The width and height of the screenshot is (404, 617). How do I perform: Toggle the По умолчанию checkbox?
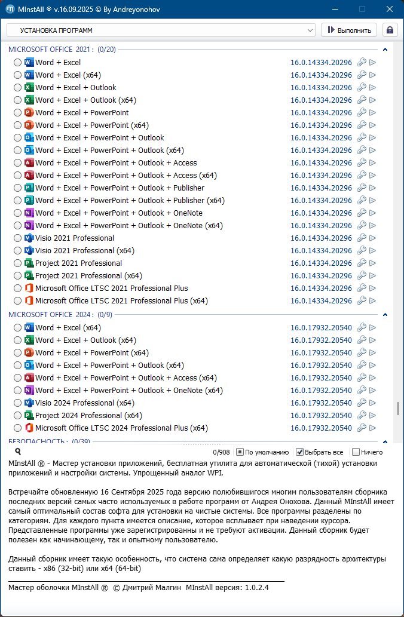[x=240, y=452]
